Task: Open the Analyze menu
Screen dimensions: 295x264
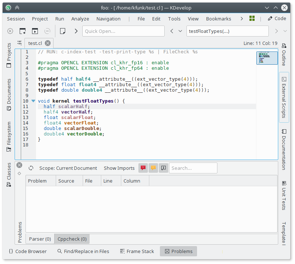Action: pos(80,19)
